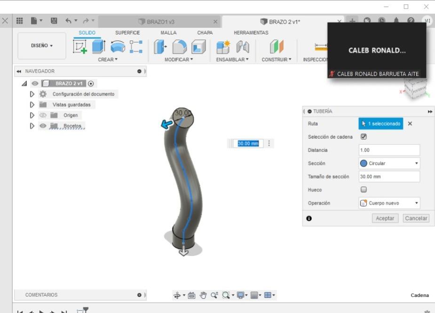Enable the Hueco checkbox
Image resolution: width=435 pixels, height=313 pixels.
click(x=364, y=190)
